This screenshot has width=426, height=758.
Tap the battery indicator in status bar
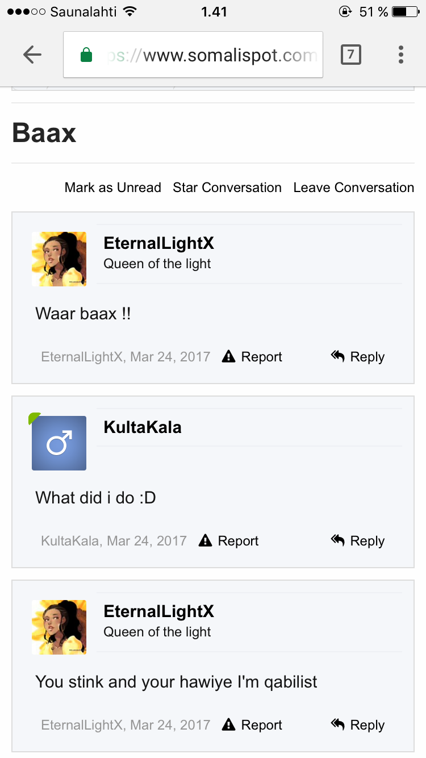406,11
